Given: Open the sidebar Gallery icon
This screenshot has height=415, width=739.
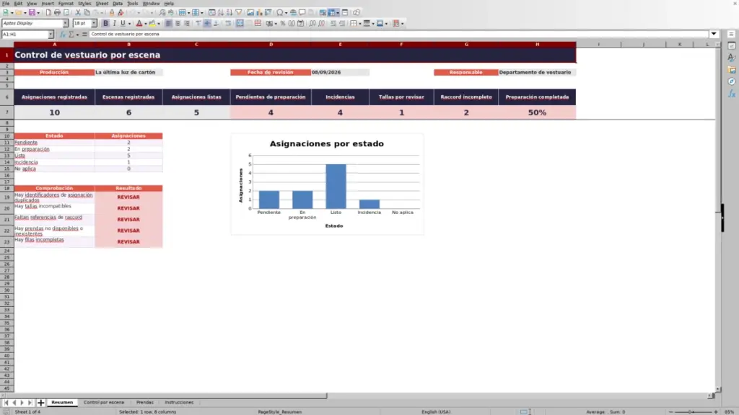Looking at the screenshot, I should [732, 70].
